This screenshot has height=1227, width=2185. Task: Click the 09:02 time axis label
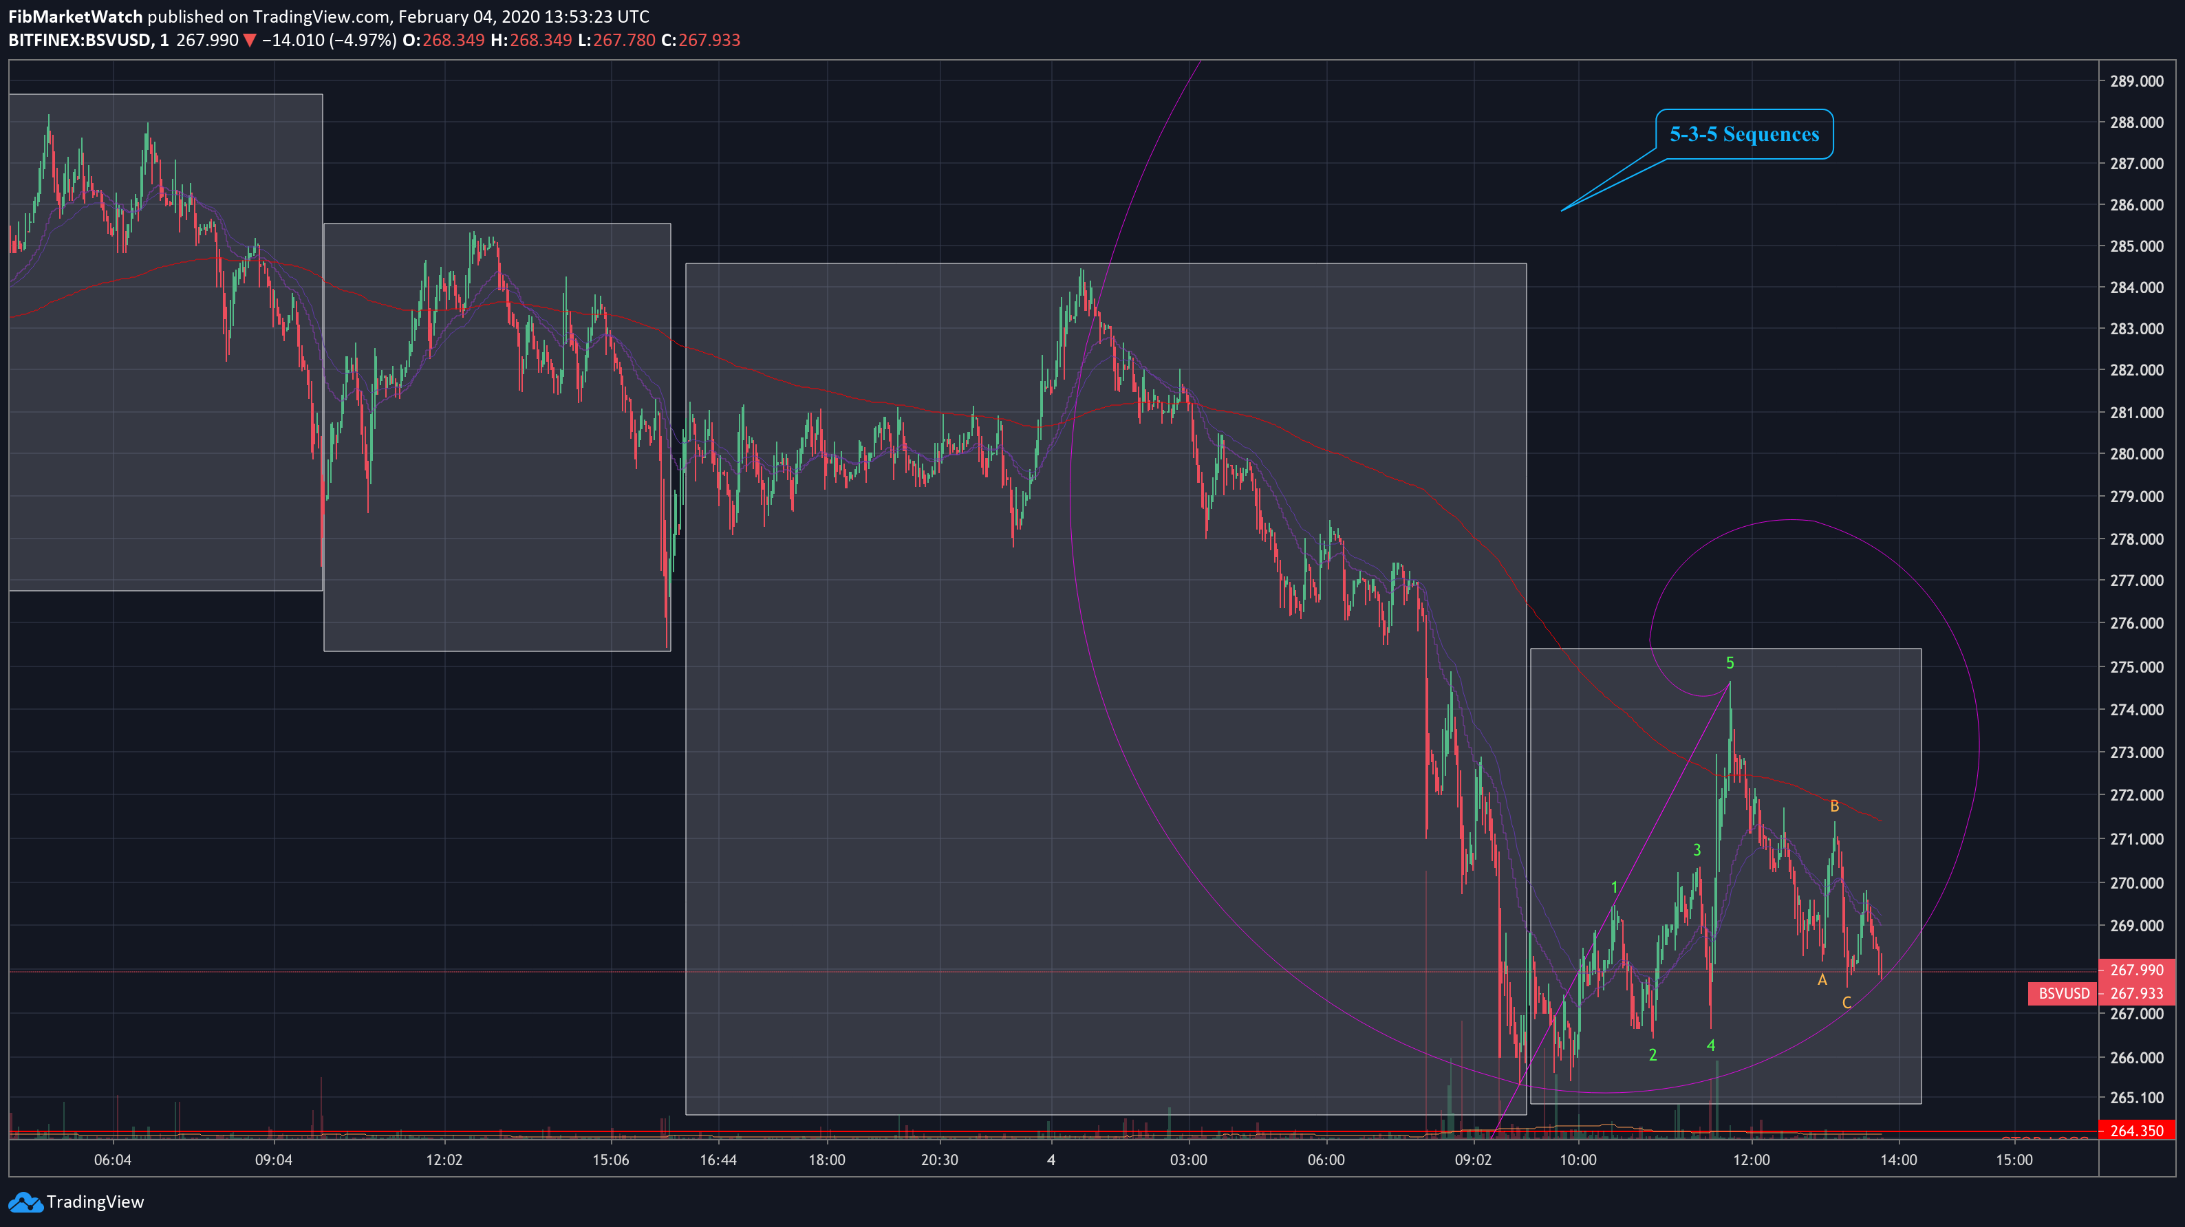pos(1472,1159)
